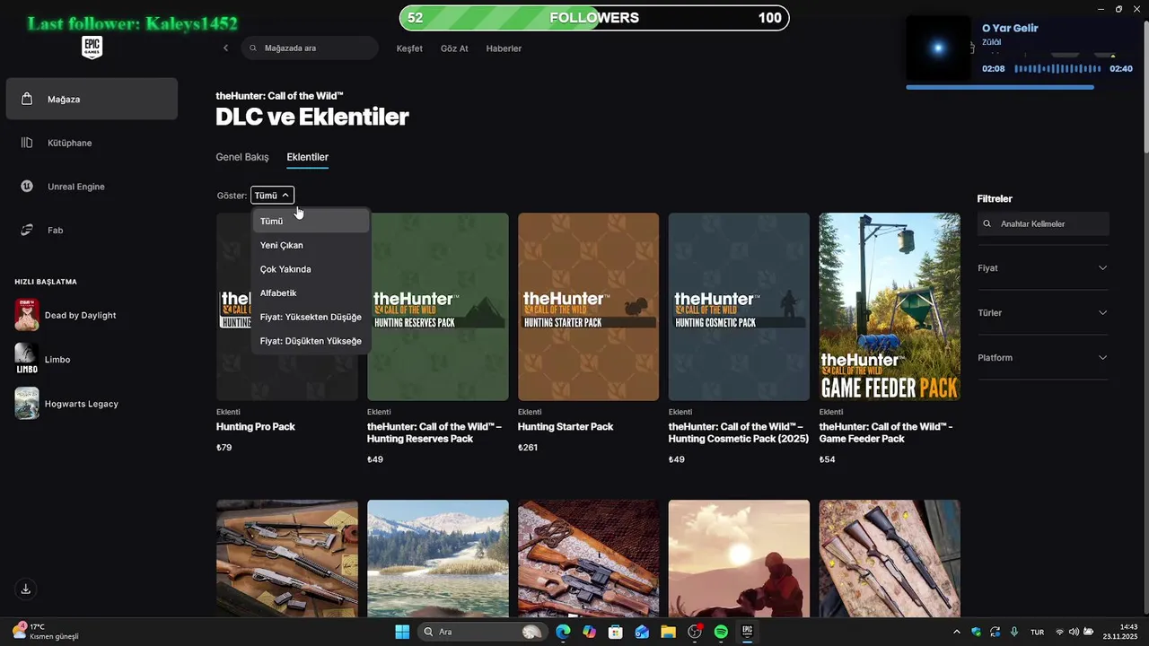This screenshot has height=646, width=1149.
Task: Open Hunting Cosmetic Pack (2025) title
Action: point(739,433)
